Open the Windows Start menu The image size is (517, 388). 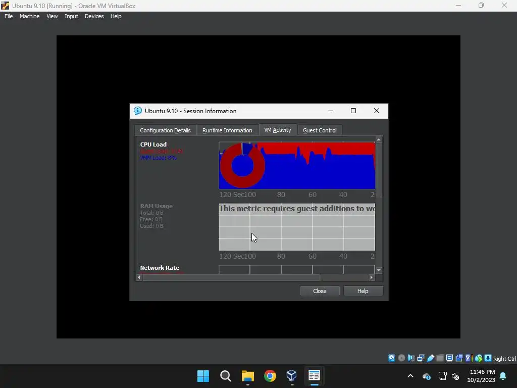tap(203, 376)
